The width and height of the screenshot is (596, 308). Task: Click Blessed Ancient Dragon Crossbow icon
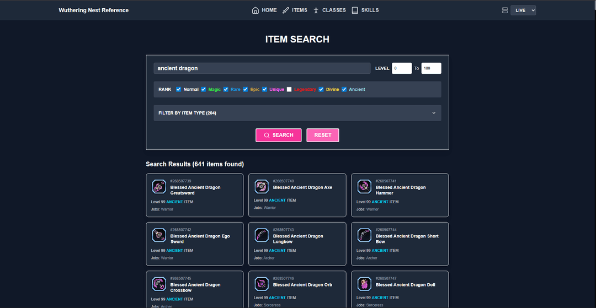coord(159,284)
